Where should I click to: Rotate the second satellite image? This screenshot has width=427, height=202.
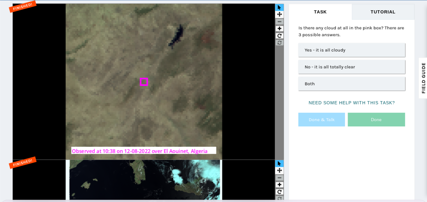pos(280,192)
